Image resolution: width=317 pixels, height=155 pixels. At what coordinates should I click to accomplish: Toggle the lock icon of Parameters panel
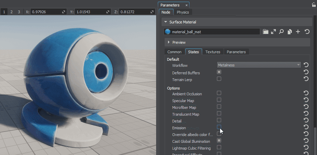click(x=314, y=5)
